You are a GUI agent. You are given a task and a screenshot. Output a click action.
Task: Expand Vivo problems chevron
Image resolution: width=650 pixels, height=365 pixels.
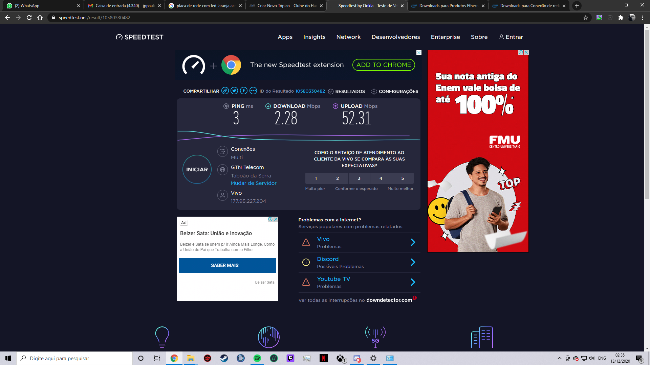click(413, 242)
